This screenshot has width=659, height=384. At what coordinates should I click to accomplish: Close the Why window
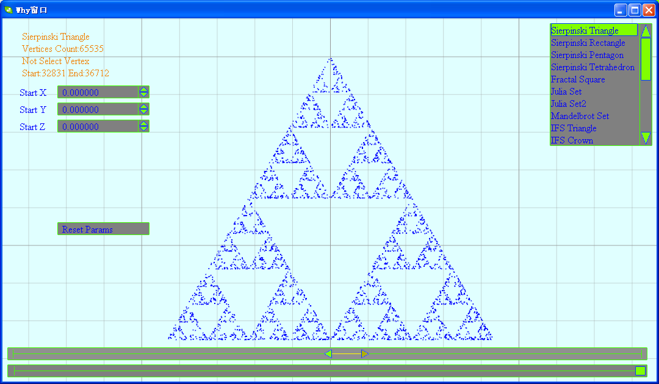pyautogui.click(x=649, y=10)
